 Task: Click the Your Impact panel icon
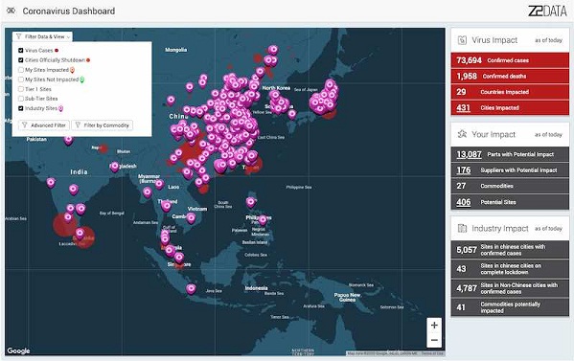tap(462, 134)
